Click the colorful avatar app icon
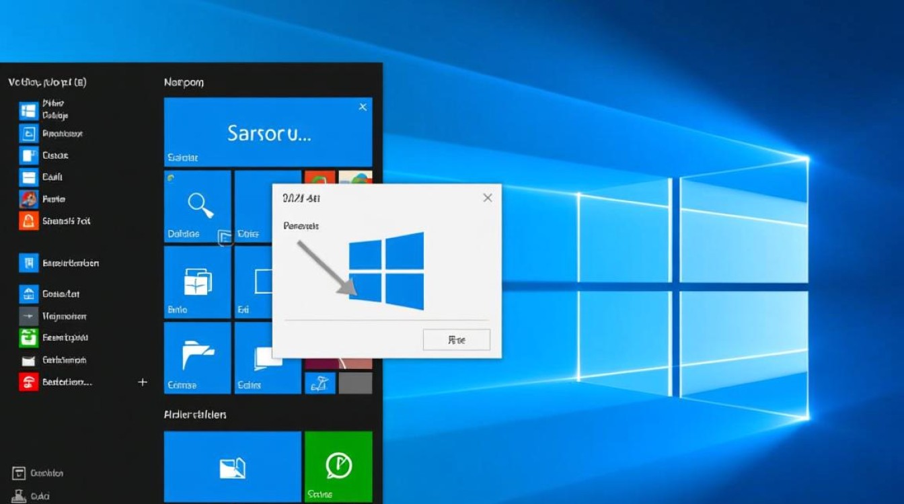 [29, 199]
